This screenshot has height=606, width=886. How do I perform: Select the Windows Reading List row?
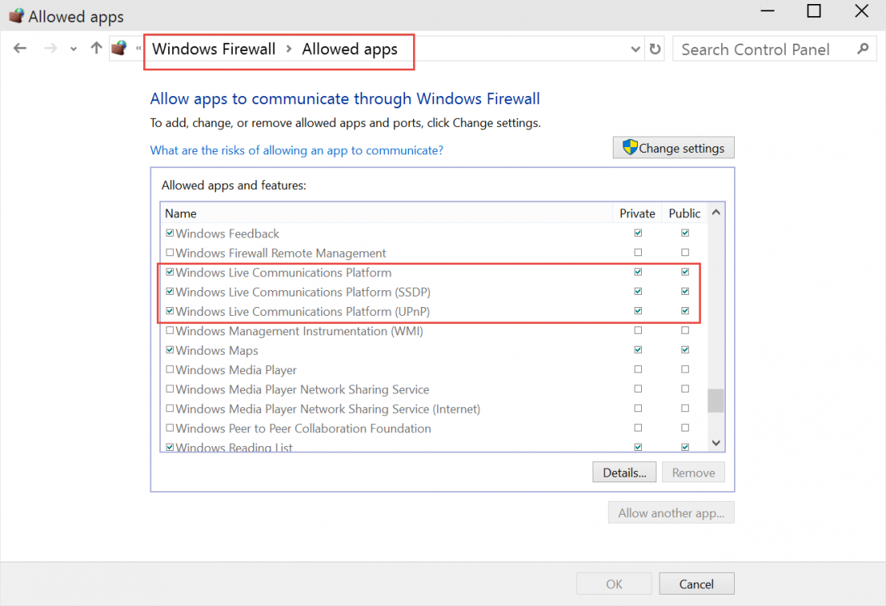[434, 446]
